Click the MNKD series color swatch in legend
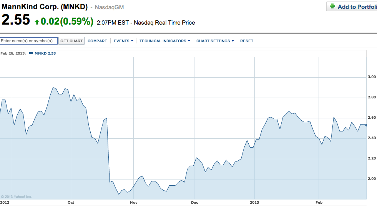This screenshot has width=377, height=206. pos(31,53)
